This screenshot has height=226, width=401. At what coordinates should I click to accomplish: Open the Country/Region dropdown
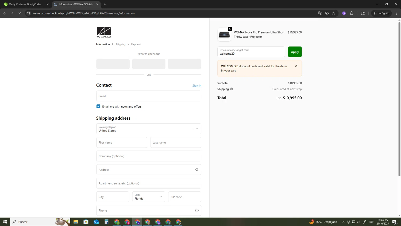point(149,129)
